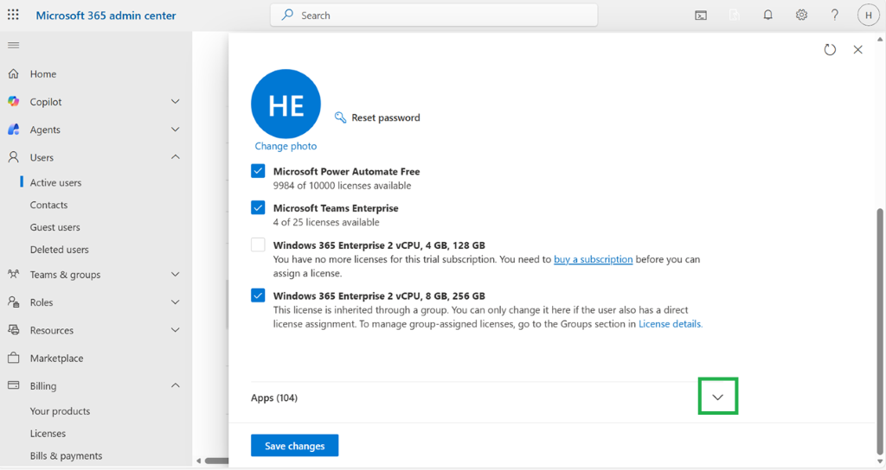
Task: Go to Home in sidebar
Action: tap(43, 74)
